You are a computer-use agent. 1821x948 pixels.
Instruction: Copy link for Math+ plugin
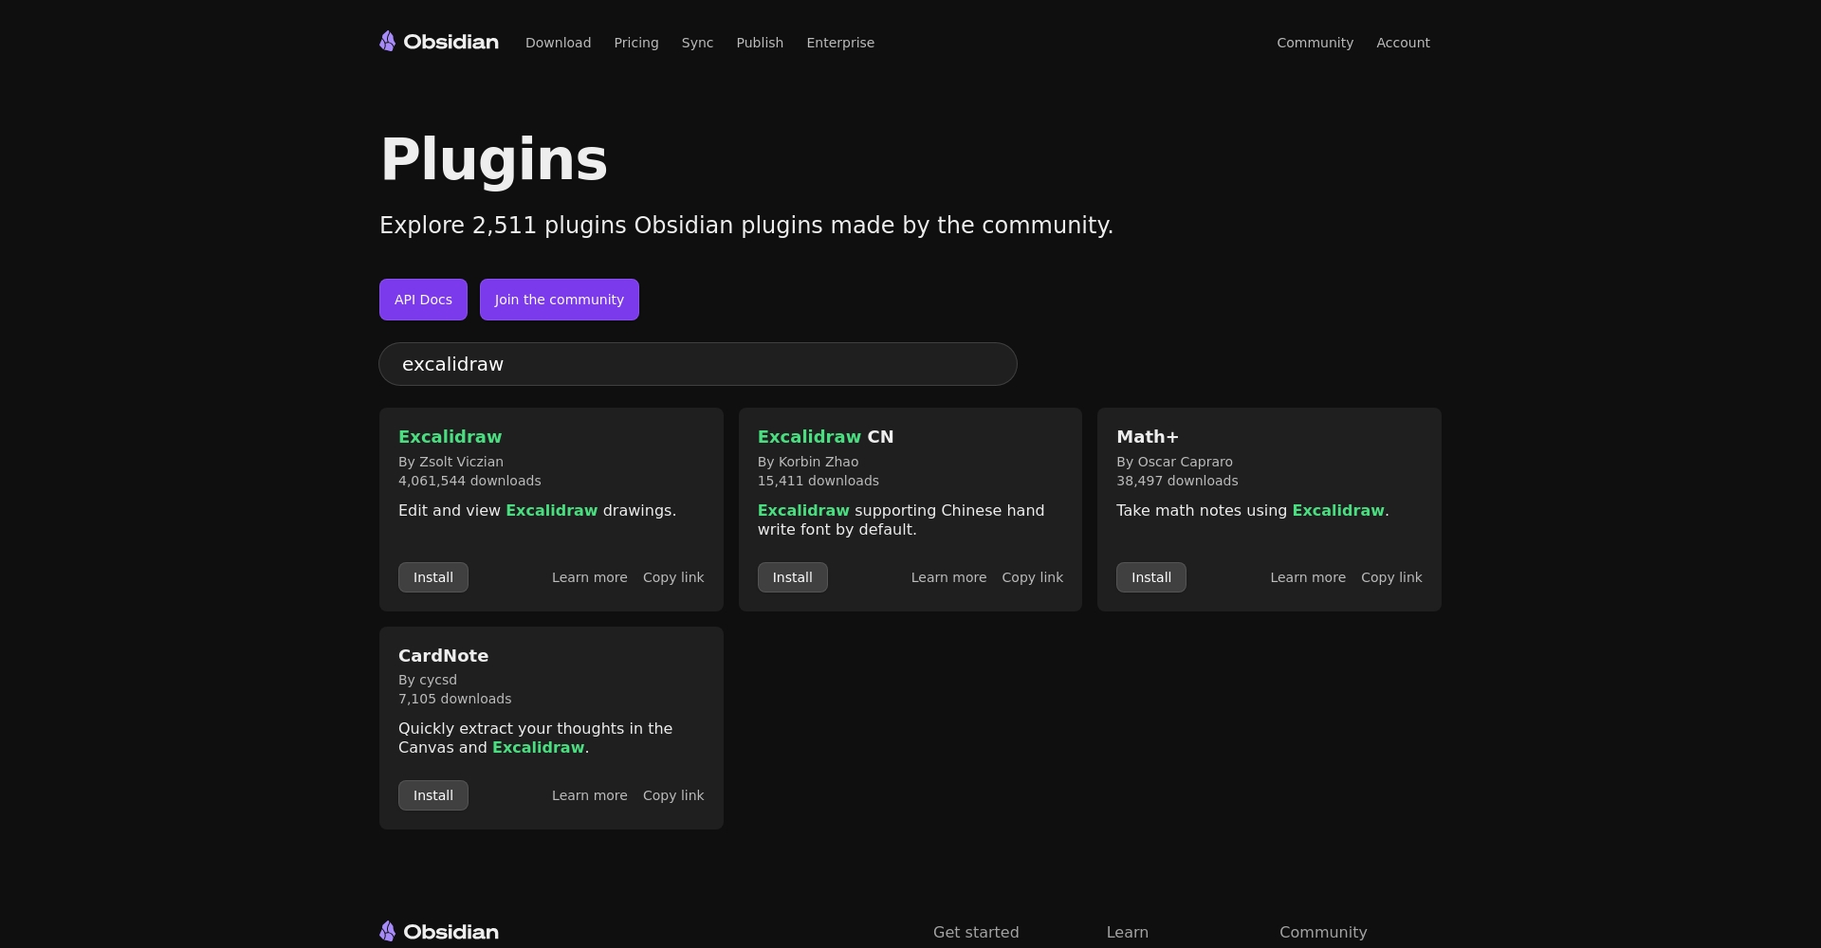[1391, 577]
